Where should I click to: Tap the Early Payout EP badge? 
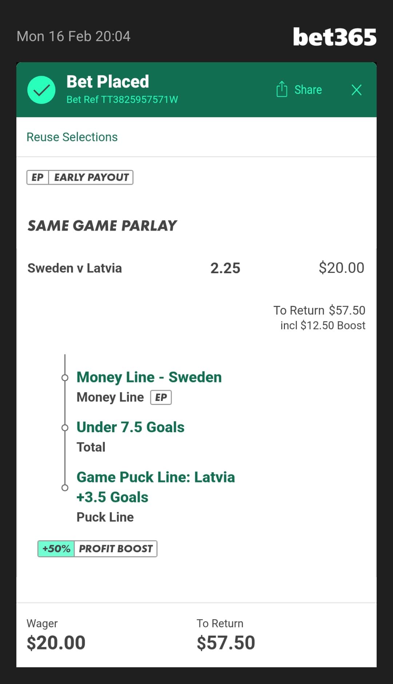coord(80,178)
